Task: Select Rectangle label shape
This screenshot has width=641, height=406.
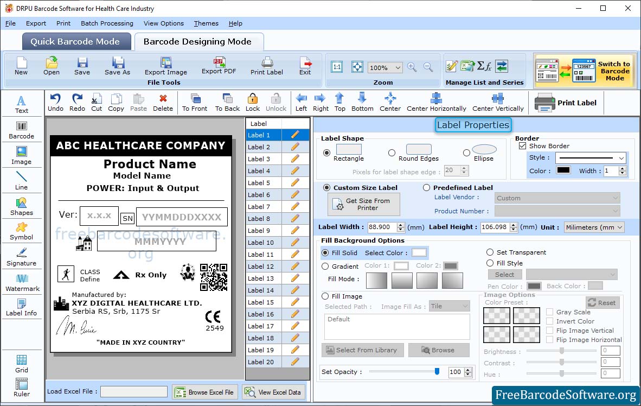Action: point(326,153)
